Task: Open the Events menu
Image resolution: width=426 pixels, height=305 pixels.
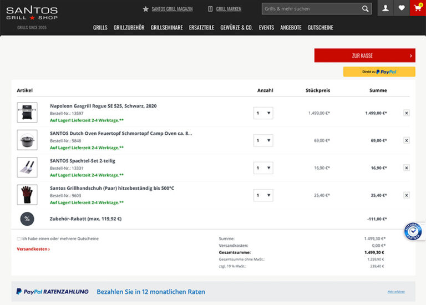Action: coord(266,27)
